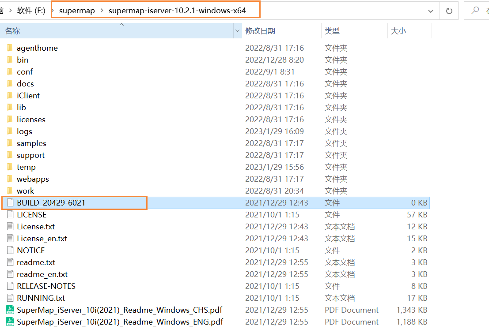Click the agenthome folder icon
The height and width of the screenshot is (329, 489).
click(10, 48)
